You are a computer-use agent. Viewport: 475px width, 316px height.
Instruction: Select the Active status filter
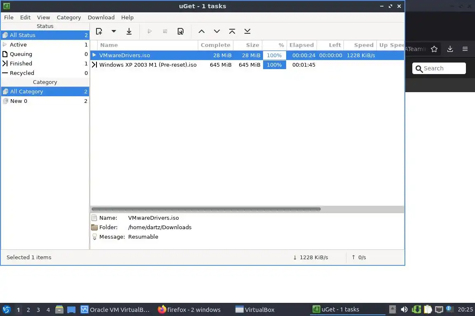point(45,44)
